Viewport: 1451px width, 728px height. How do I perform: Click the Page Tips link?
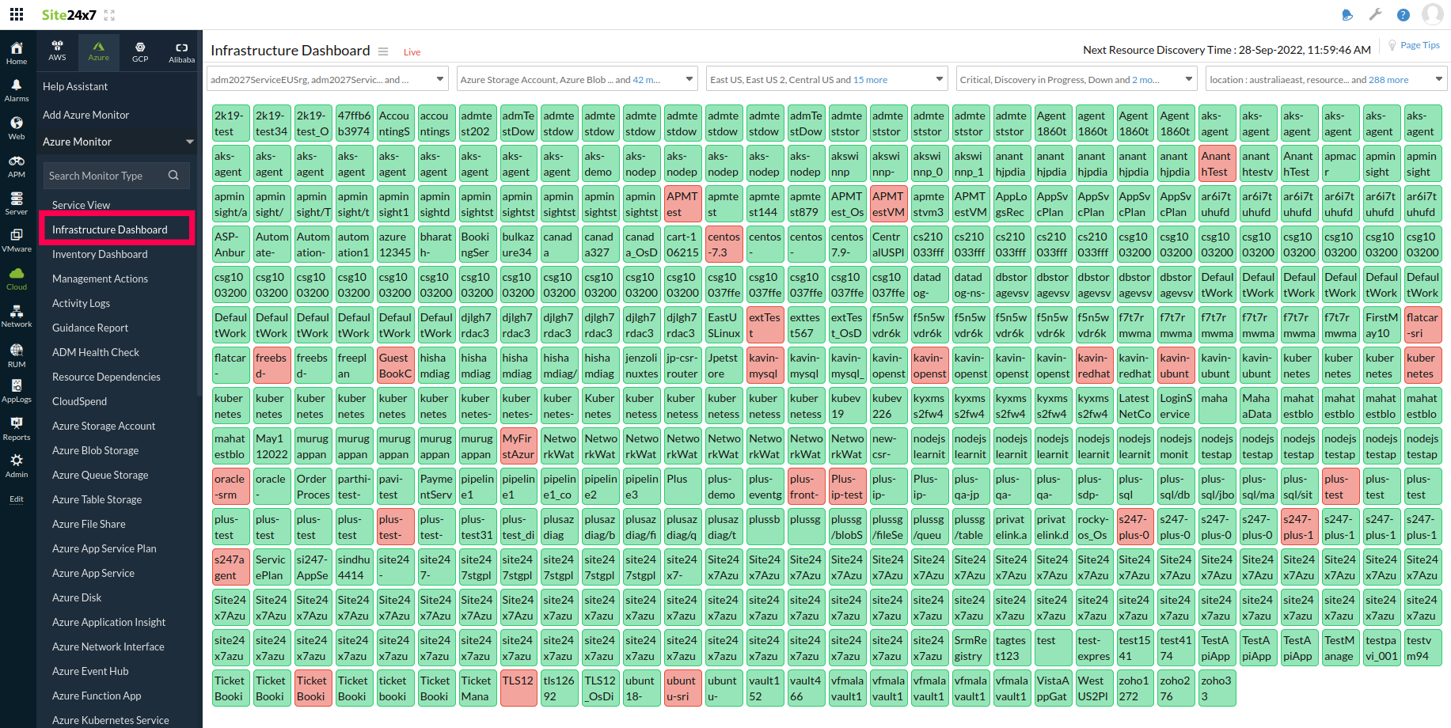(x=1419, y=44)
